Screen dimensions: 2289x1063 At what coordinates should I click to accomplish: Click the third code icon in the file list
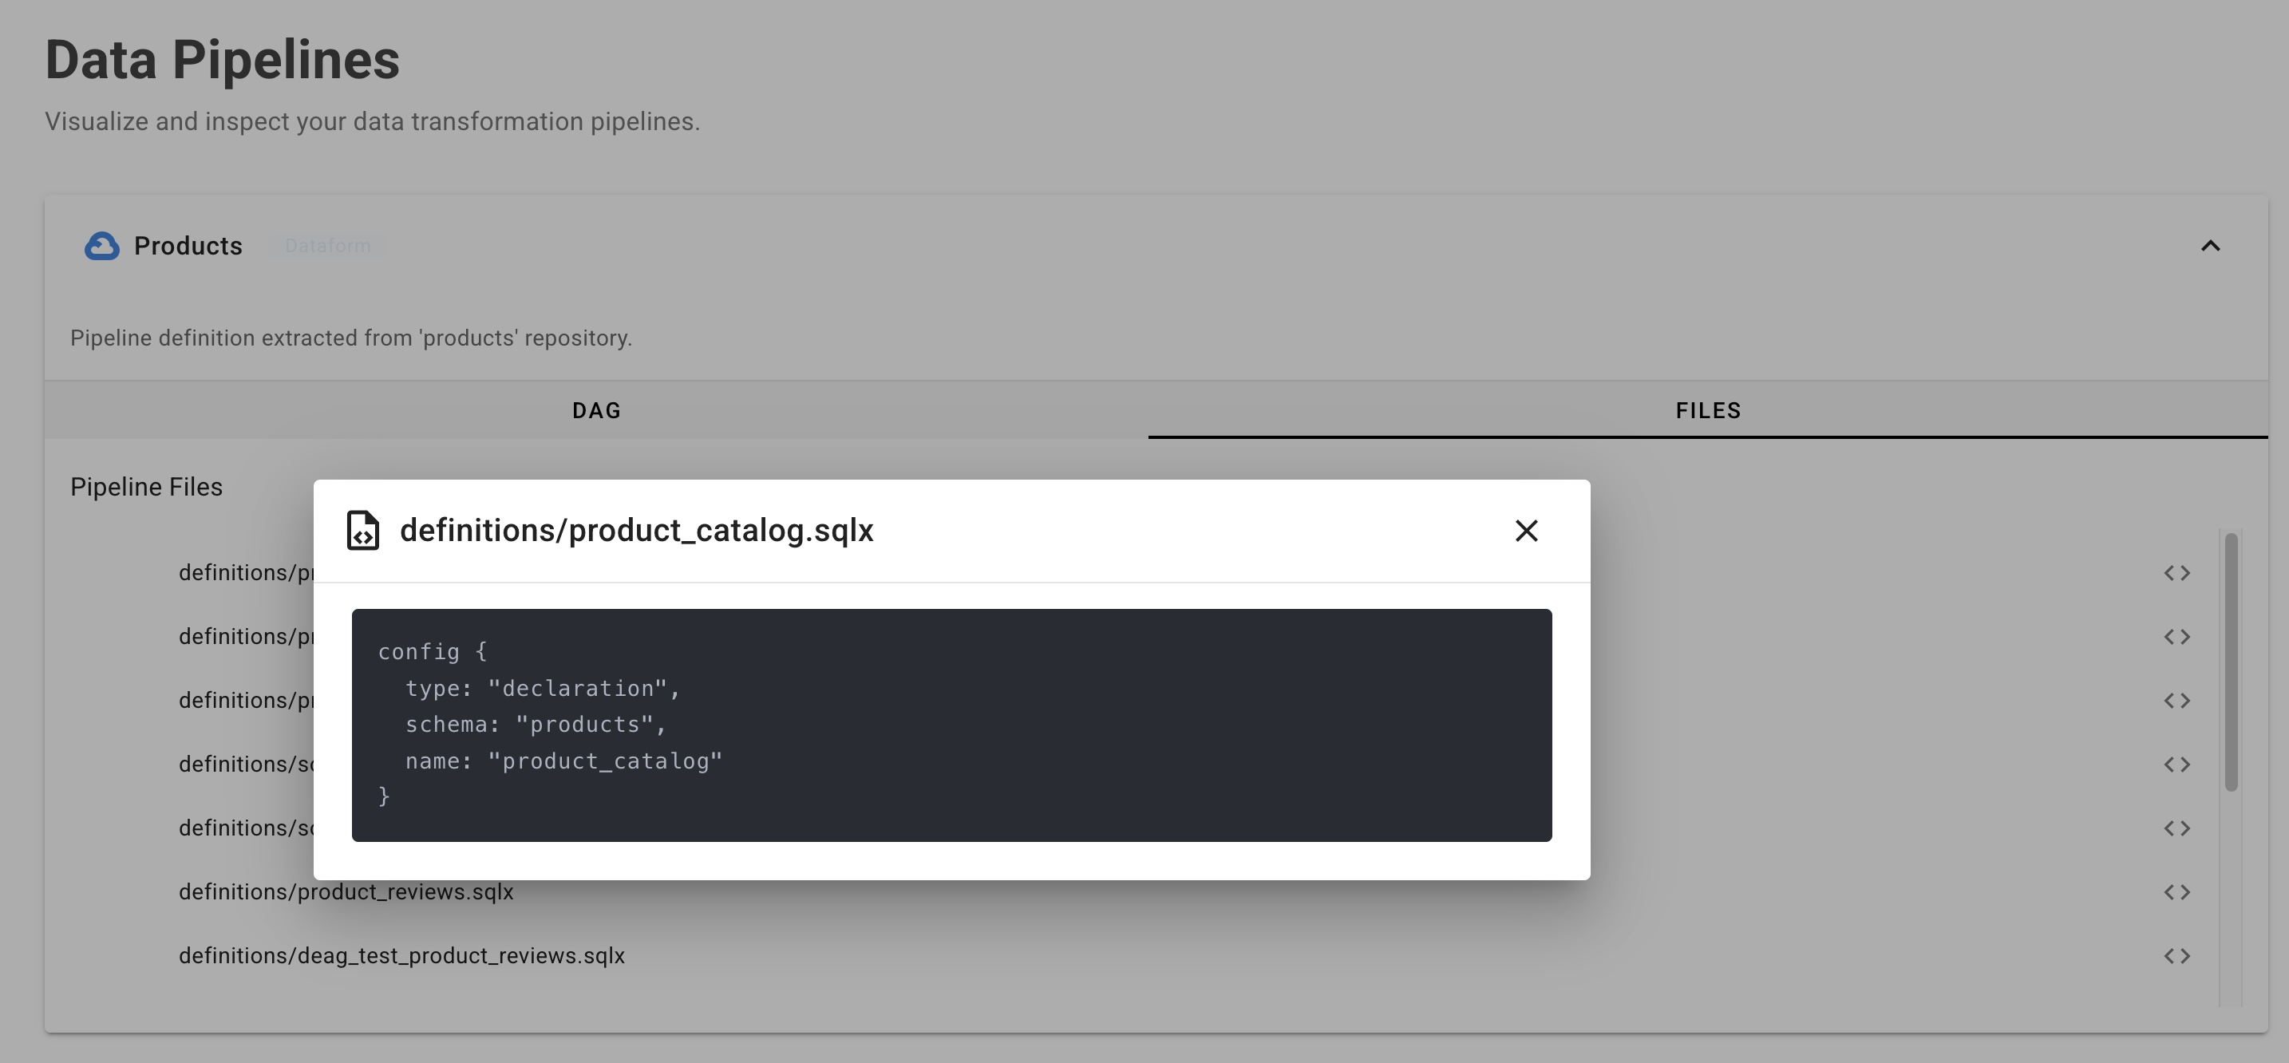click(2178, 701)
